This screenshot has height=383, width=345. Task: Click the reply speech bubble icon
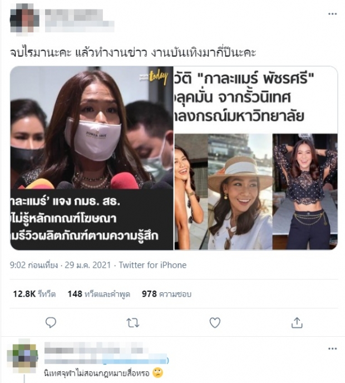point(51,323)
